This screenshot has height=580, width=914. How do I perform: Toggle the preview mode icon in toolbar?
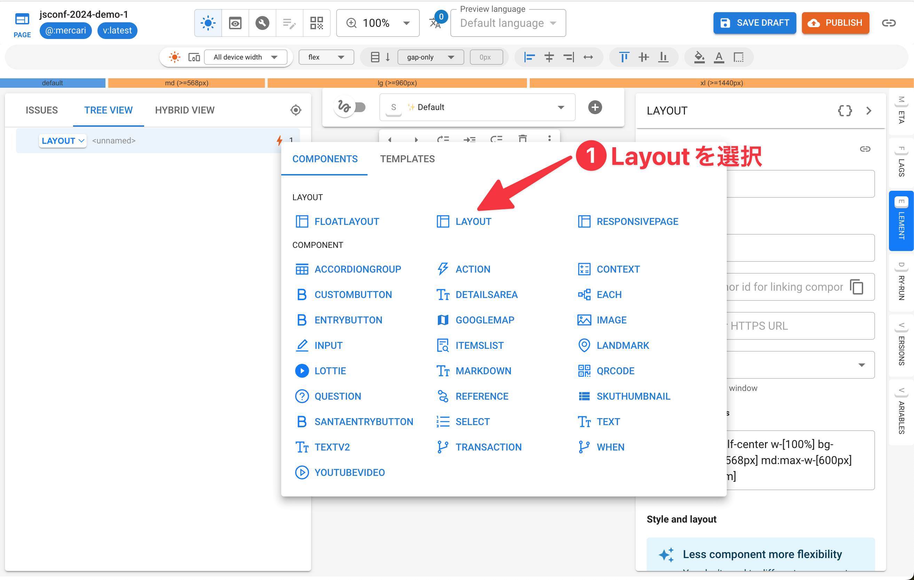235,23
